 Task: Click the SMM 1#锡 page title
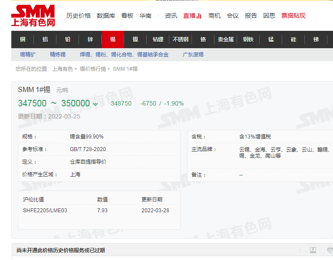click(x=34, y=89)
